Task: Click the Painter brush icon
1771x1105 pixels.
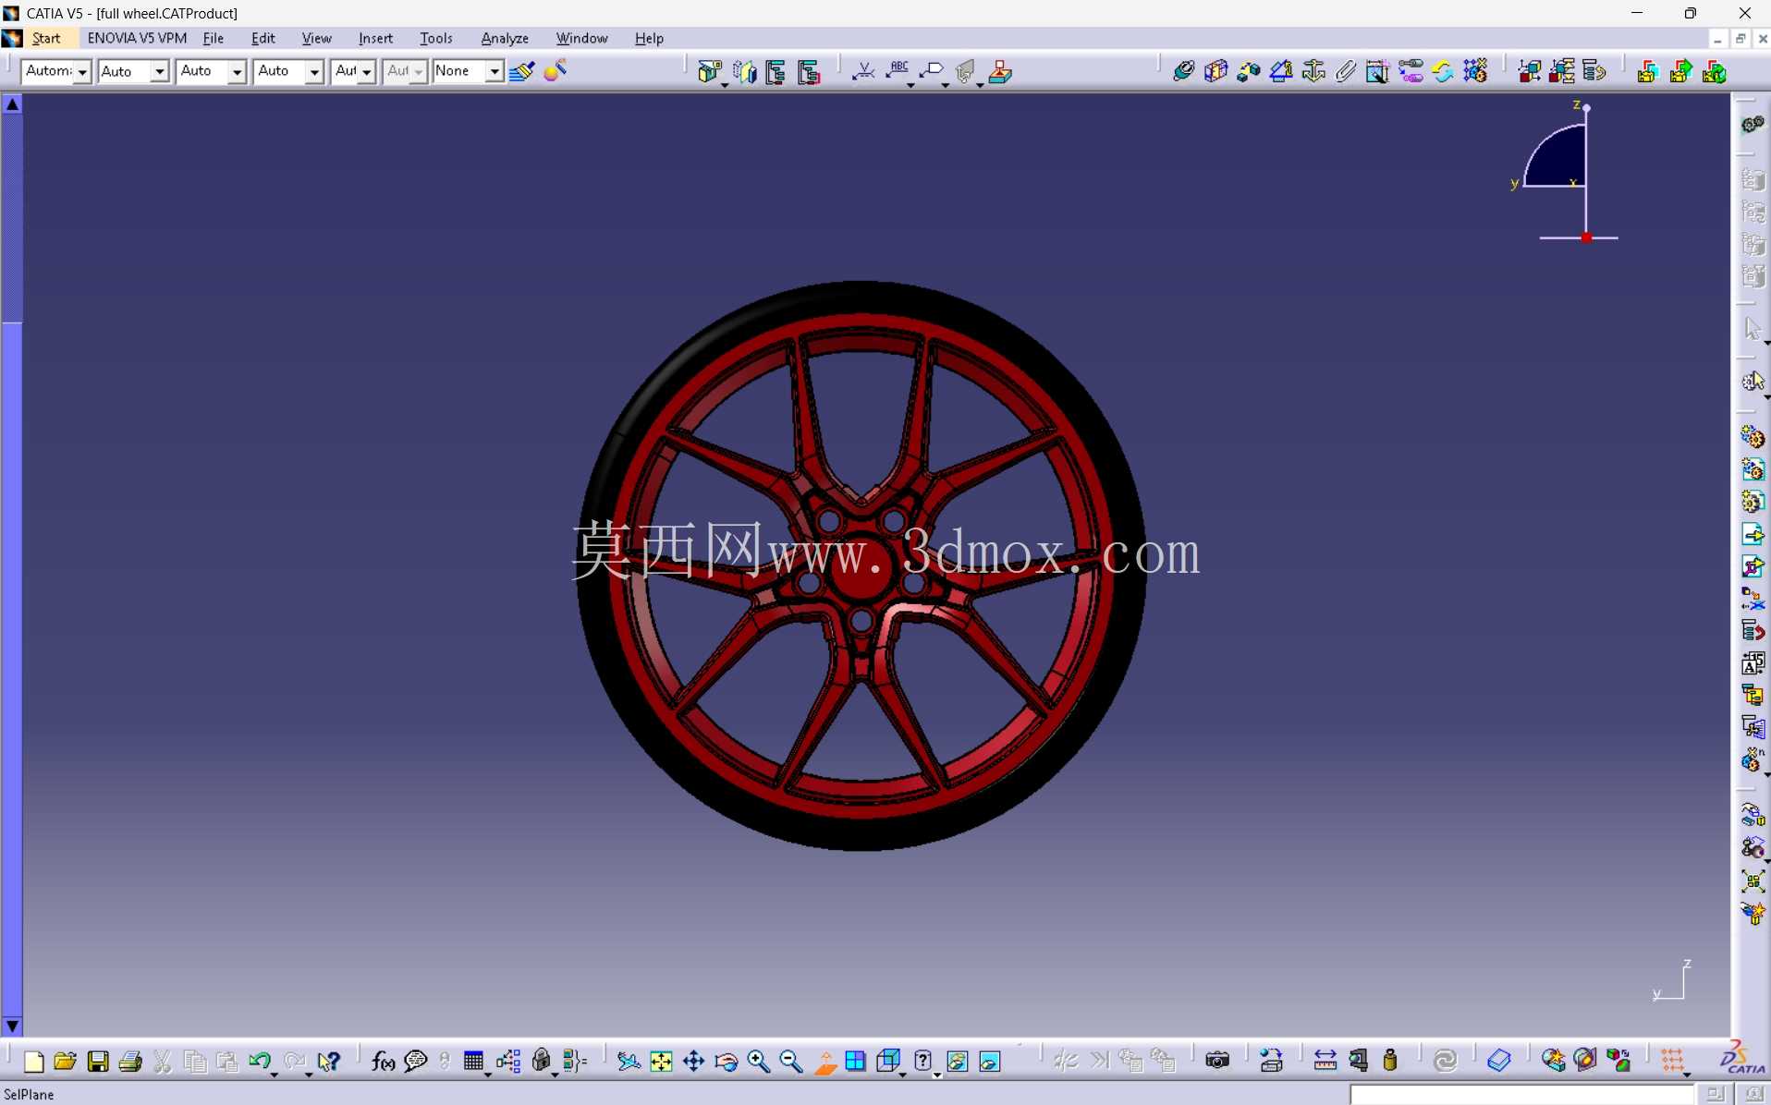Action: [x=521, y=71]
